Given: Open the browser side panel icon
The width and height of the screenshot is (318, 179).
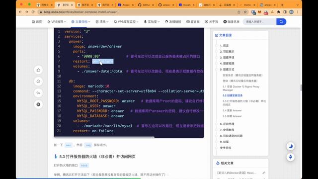Looking at the screenshot, I should pos(285,12).
